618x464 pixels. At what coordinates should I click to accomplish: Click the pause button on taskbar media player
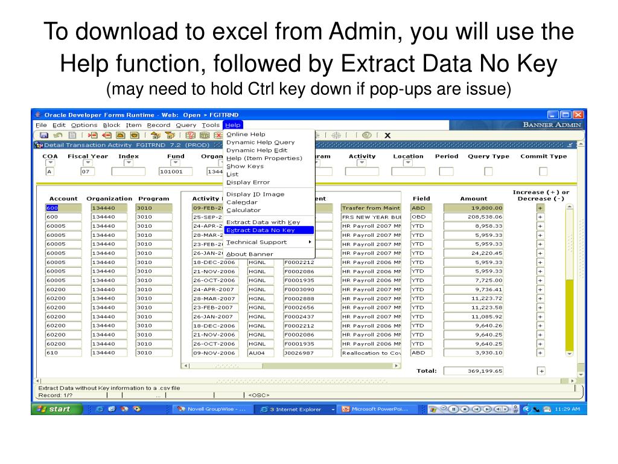(x=454, y=409)
